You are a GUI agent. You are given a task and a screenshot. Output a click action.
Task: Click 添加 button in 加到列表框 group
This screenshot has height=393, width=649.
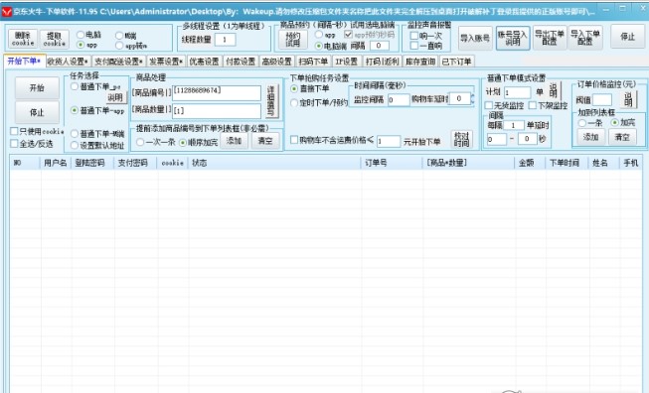point(590,137)
